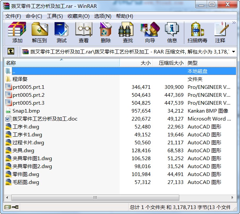Select the 零件图.dwg file icon
Screen dimensions: 240x214
point(8,174)
